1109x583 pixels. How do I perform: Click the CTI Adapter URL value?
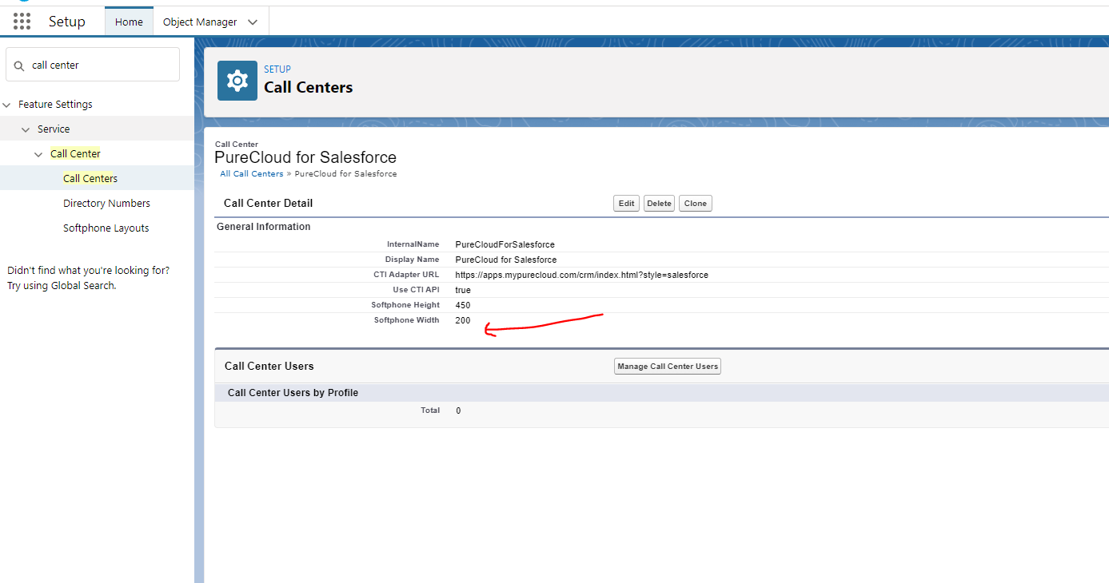[x=581, y=275]
